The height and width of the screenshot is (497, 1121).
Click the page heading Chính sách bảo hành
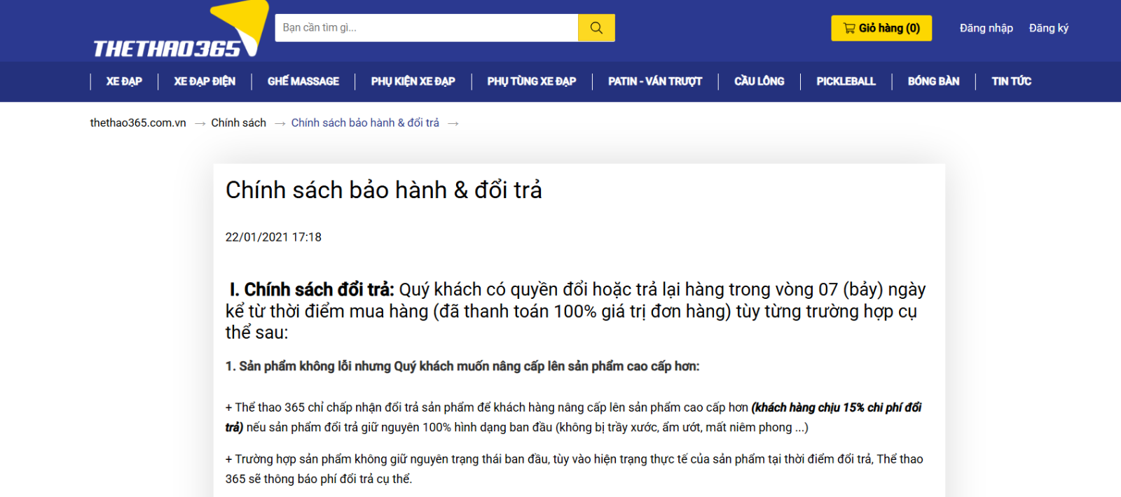(x=383, y=190)
